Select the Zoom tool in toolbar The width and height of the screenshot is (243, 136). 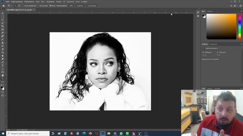coord(3,79)
